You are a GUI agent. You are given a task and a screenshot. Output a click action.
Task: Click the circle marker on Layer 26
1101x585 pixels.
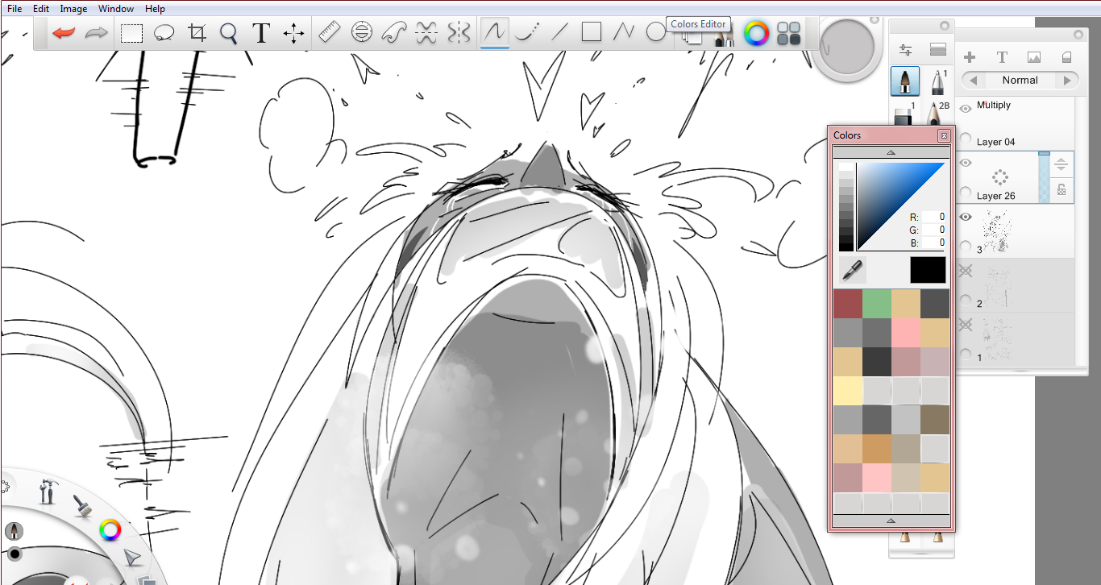click(966, 193)
